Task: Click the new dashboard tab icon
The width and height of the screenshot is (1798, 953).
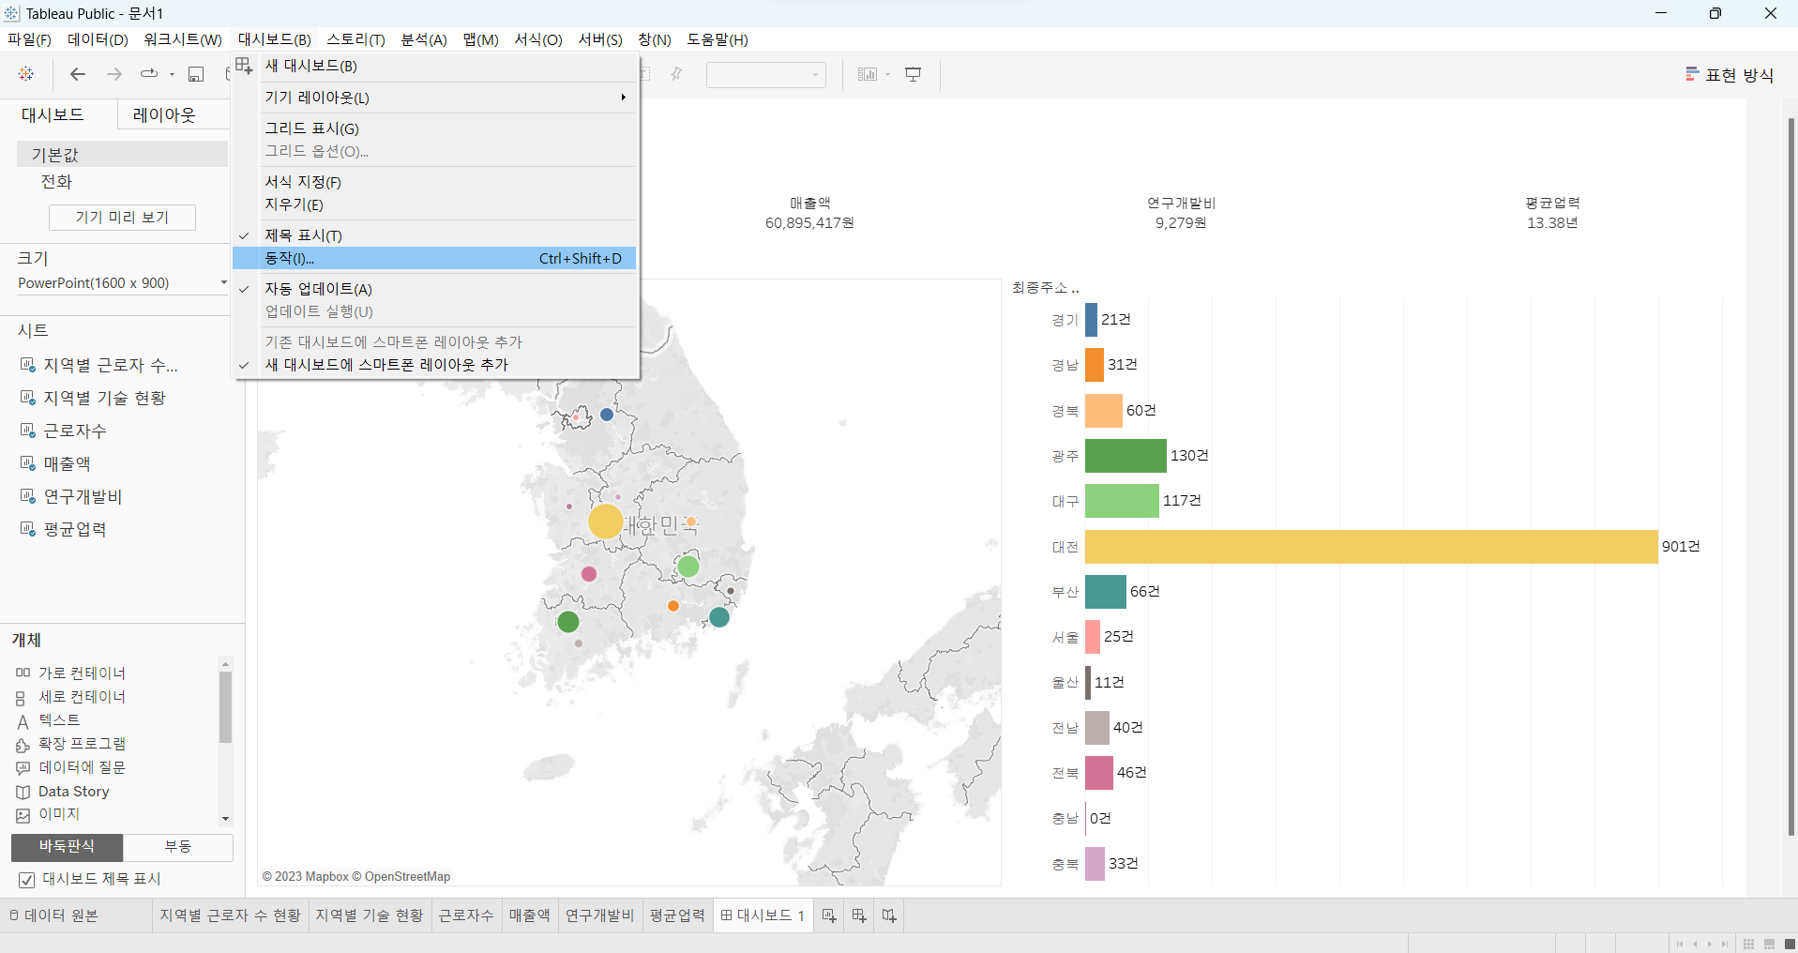Action: click(859, 915)
